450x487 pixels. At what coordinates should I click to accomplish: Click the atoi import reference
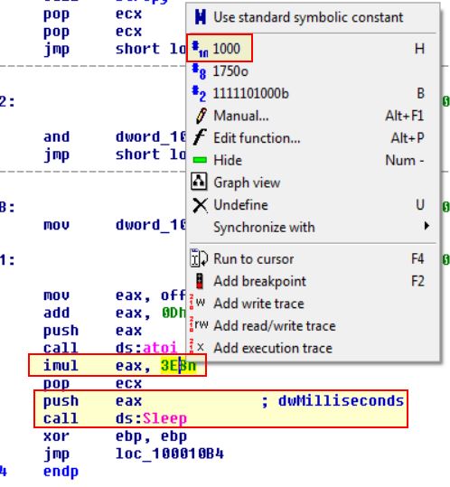160,348
